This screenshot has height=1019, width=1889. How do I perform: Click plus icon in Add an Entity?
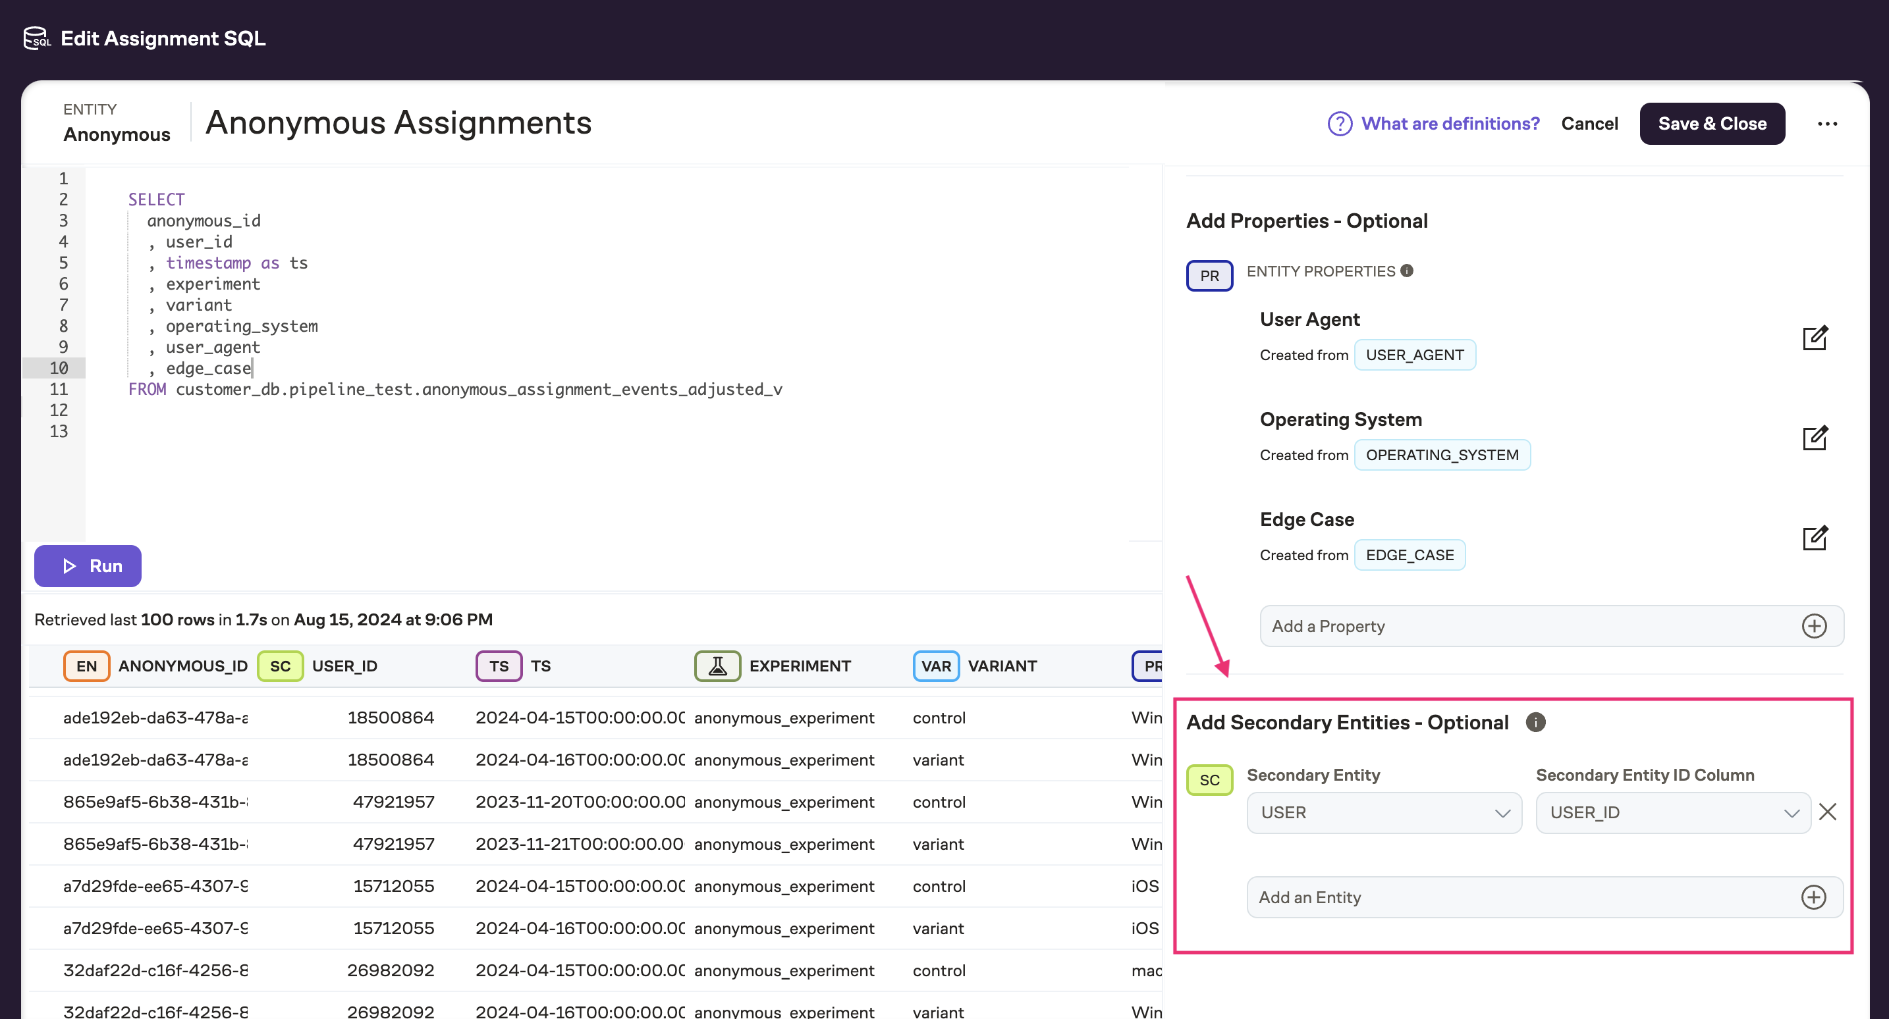1813,897
